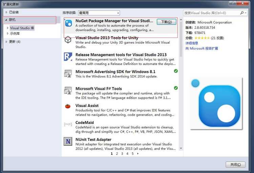Expand the 已安装 category
This screenshot has width=254, height=173.
6,12
